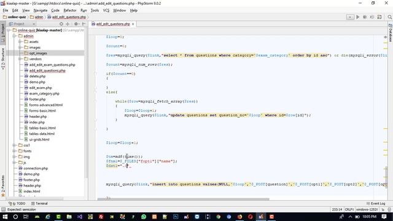Click the Search Everywhere magnifier icon
Viewport: 393px width, 221px height.
coord(389,17)
